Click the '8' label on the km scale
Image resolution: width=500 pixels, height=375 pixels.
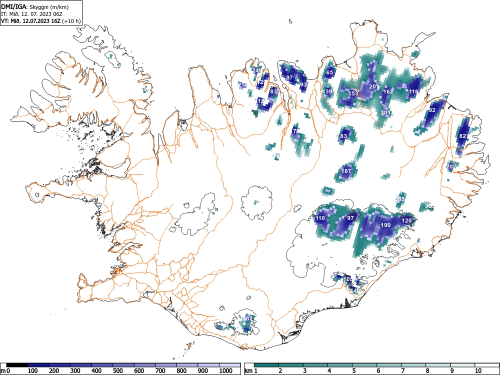tap(427, 371)
